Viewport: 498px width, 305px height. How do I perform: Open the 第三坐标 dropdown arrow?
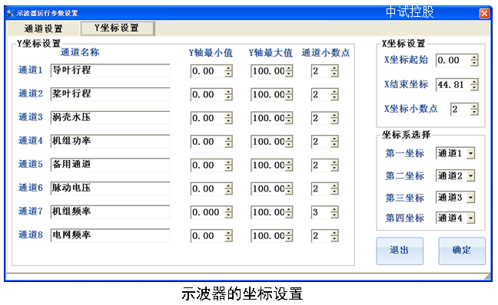click(470, 197)
